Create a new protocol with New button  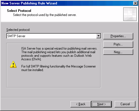[118, 52]
